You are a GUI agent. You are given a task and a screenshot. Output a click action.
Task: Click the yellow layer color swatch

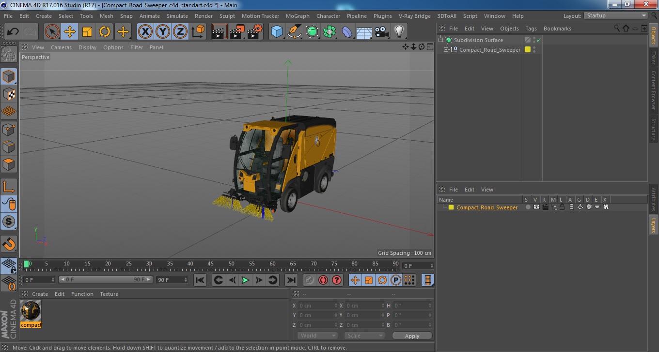(x=451, y=207)
